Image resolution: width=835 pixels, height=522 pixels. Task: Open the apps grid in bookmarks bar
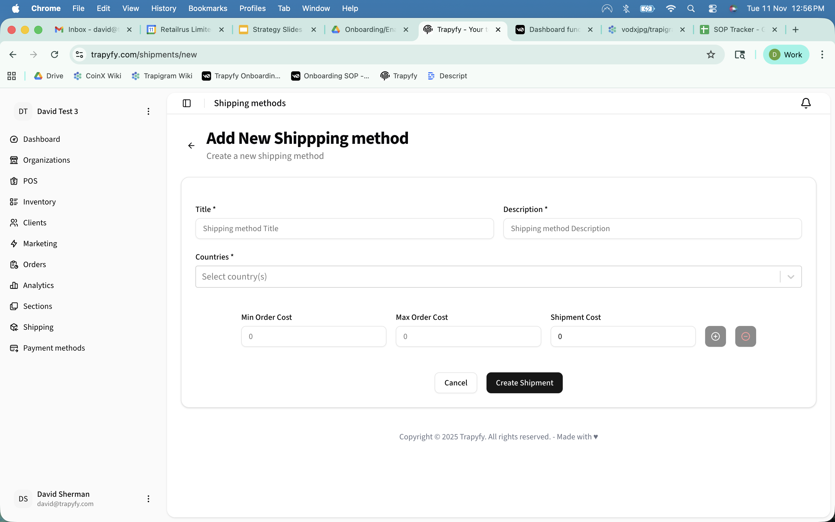[12, 76]
